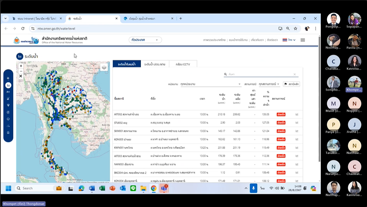Image resolution: width=367 pixels, height=207 pixels.
Task: Open Microsoft Teams from the taskbar
Action: pyautogui.click(x=164, y=188)
